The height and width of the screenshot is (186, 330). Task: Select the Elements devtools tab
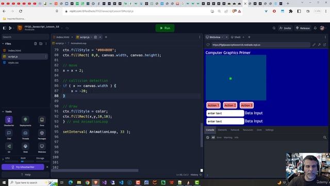[x=222, y=130]
